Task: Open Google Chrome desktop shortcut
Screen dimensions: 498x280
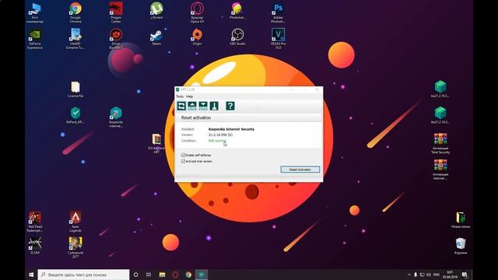Action: pos(75,12)
